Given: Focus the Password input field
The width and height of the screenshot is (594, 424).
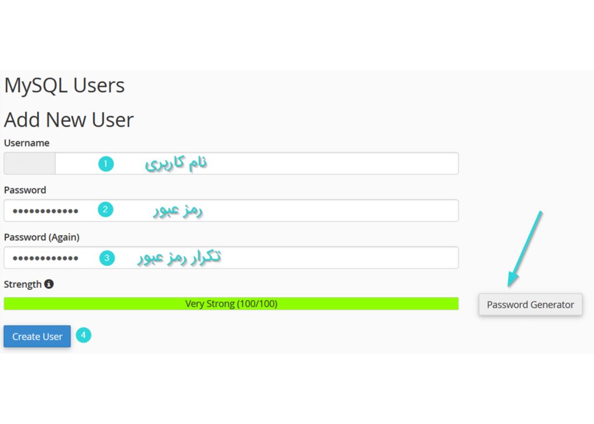Looking at the screenshot, I should 231,211.
